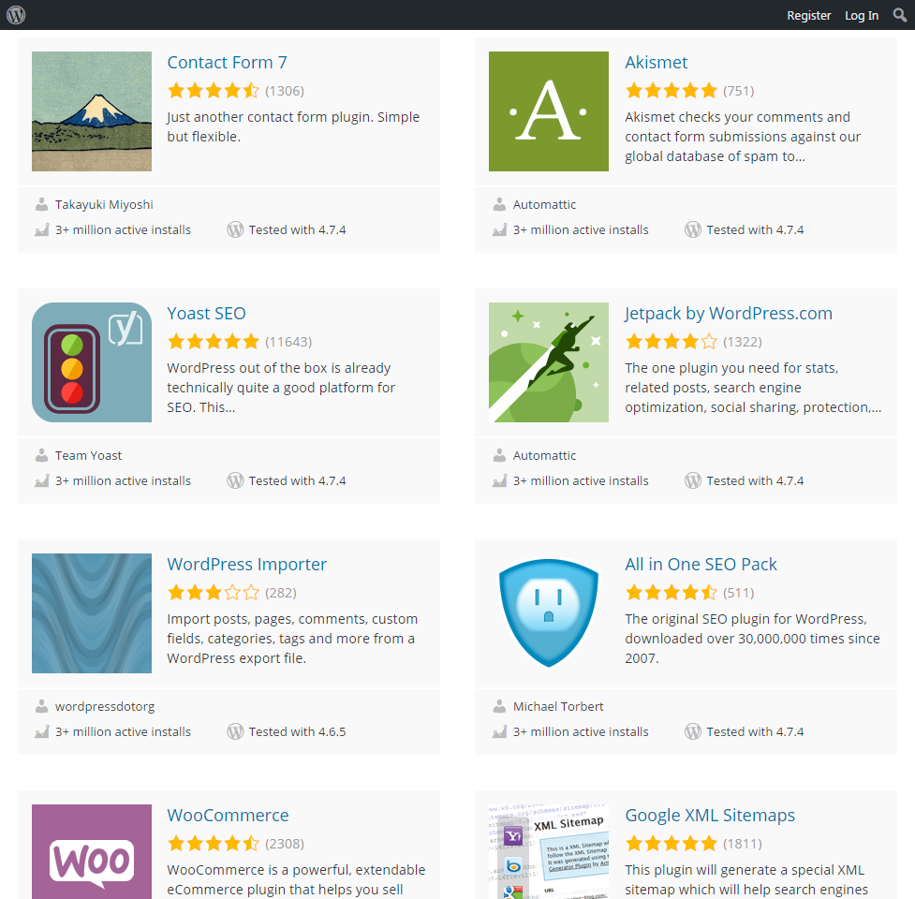This screenshot has width=915, height=899.
Task: Click the Yoast SEO traffic light icon
Action: 92,362
